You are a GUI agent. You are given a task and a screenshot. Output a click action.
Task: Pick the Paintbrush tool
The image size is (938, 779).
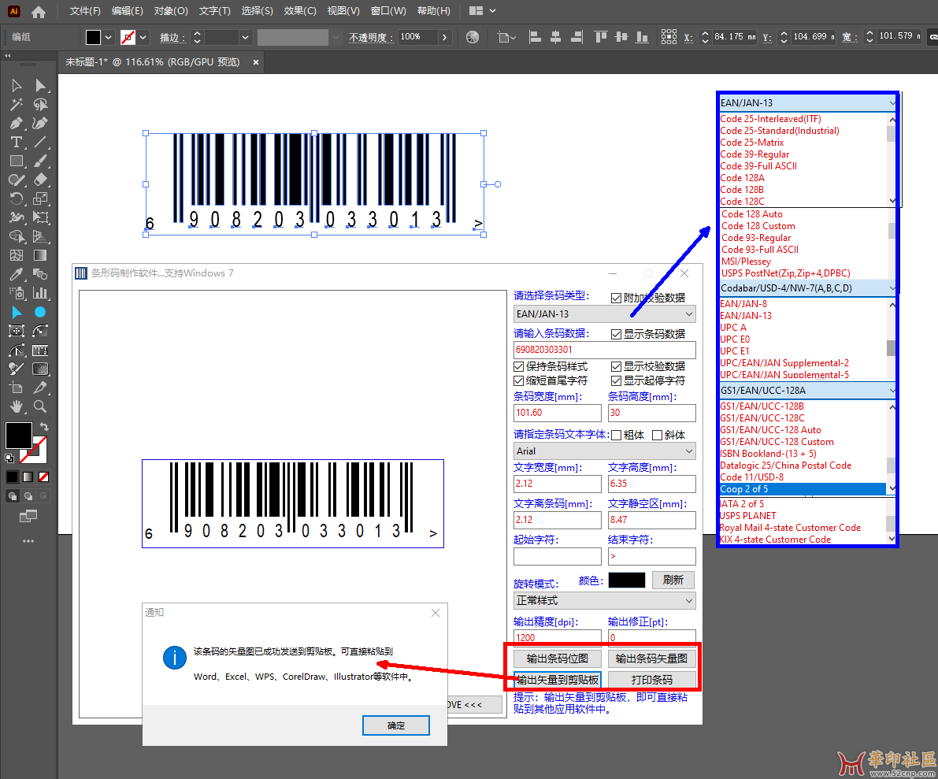coord(40,161)
